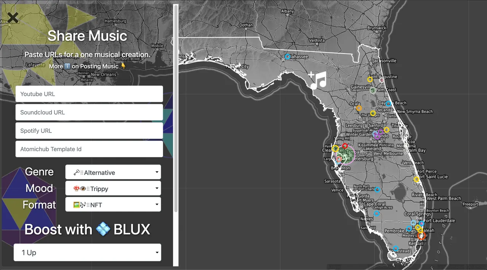This screenshot has height=270, width=487.
Task: Click the Youtube URL input field
Action: coord(89,94)
